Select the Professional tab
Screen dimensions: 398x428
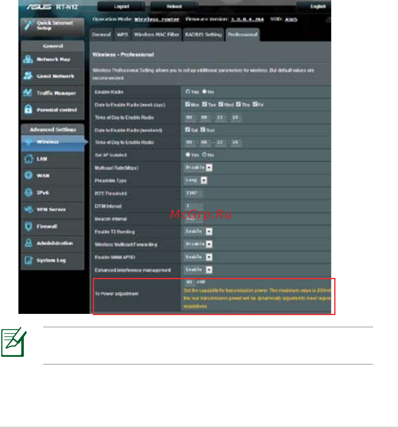coord(243,35)
